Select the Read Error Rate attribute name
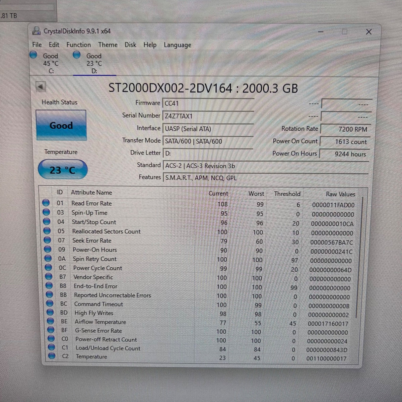This screenshot has width=402, height=402. (91, 203)
